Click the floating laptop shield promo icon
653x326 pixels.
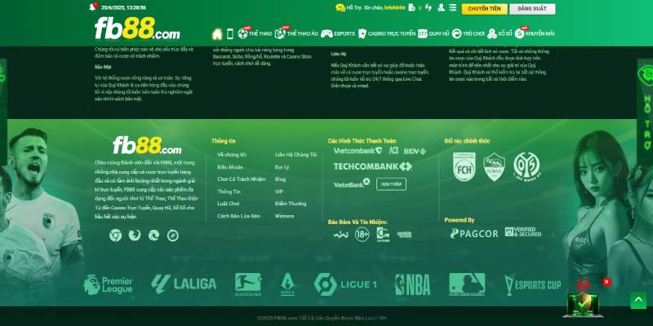[x=583, y=303]
